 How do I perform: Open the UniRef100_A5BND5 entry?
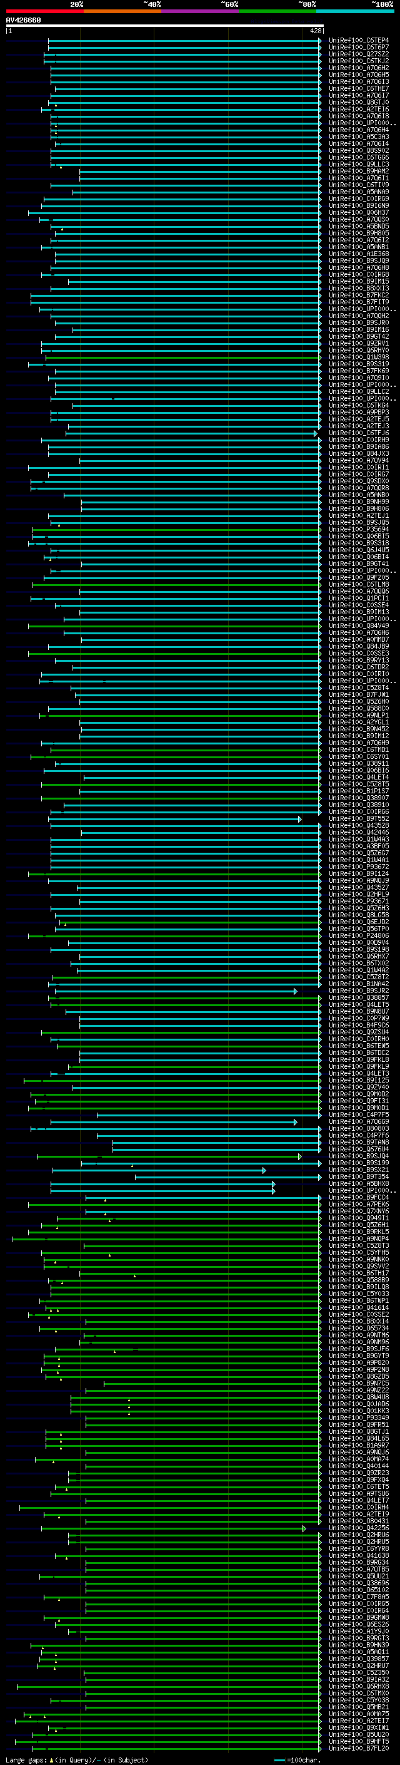tap(358, 226)
